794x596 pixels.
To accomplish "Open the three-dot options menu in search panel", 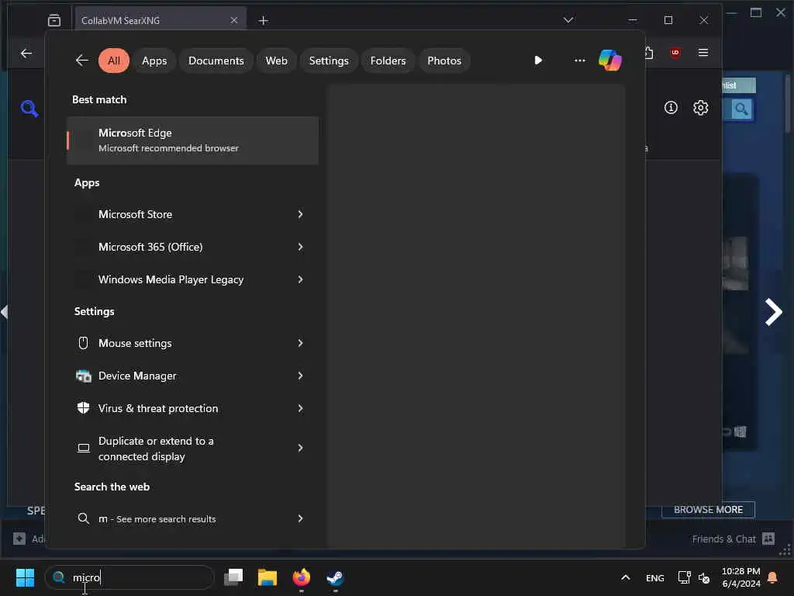I will pos(580,61).
